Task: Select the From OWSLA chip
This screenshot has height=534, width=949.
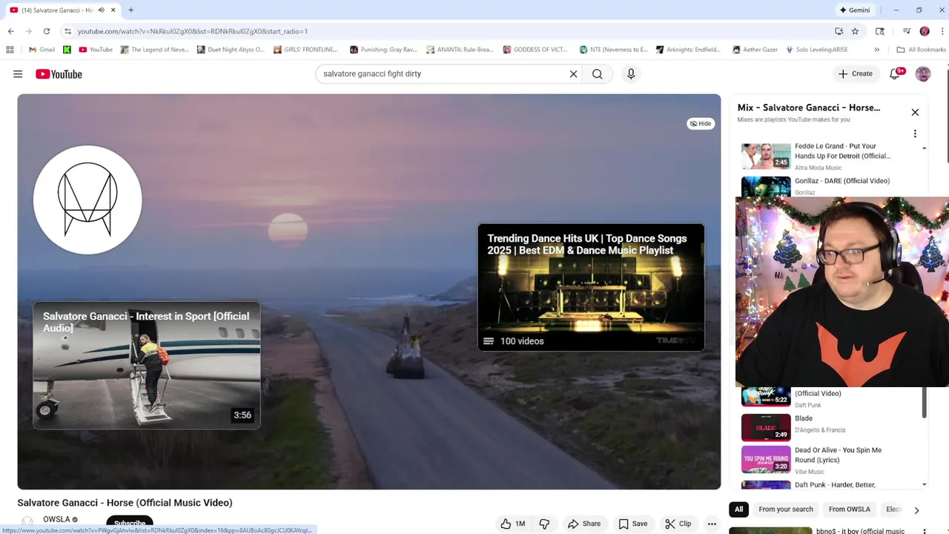Action: tap(850, 510)
